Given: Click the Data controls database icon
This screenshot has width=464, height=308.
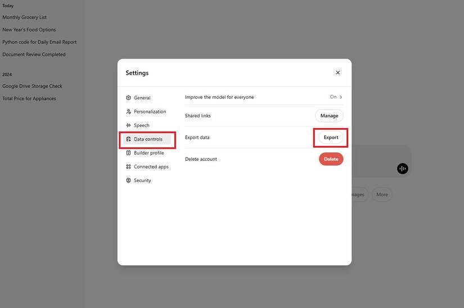Looking at the screenshot, I should pos(128,139).
